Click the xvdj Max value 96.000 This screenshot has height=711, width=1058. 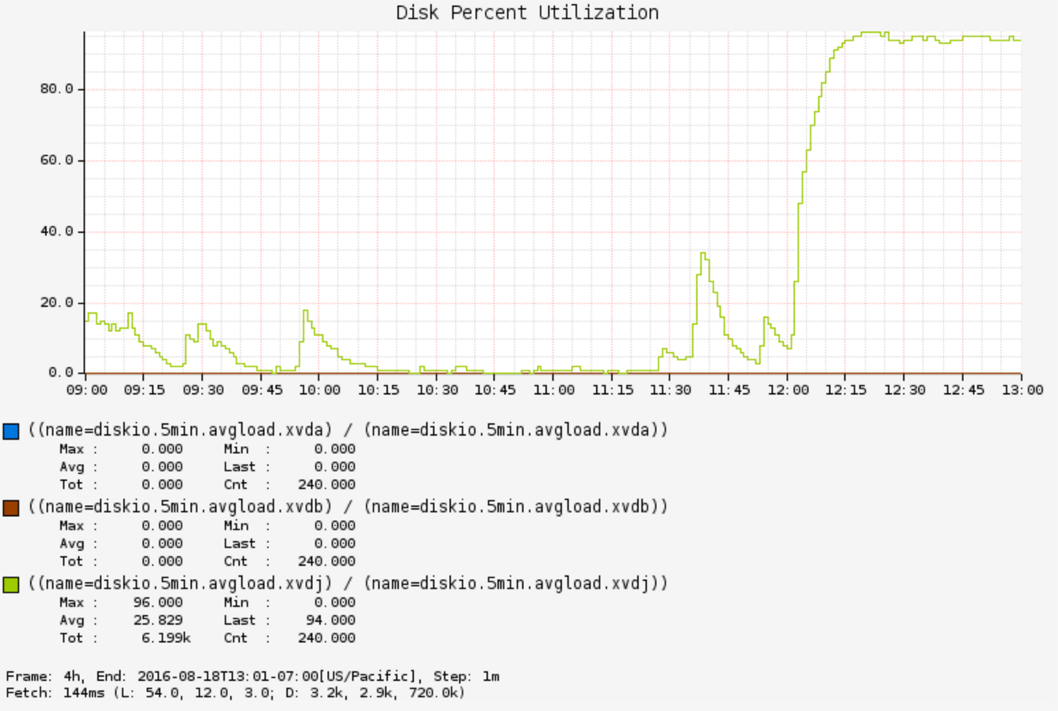tap(158, 603)
